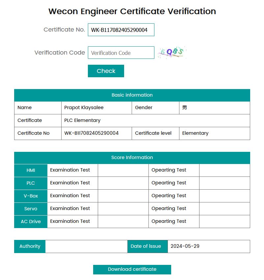Viewport: 264px width, 280px height.
Task: Click the Download certificate button
Action: coord(132,269)
